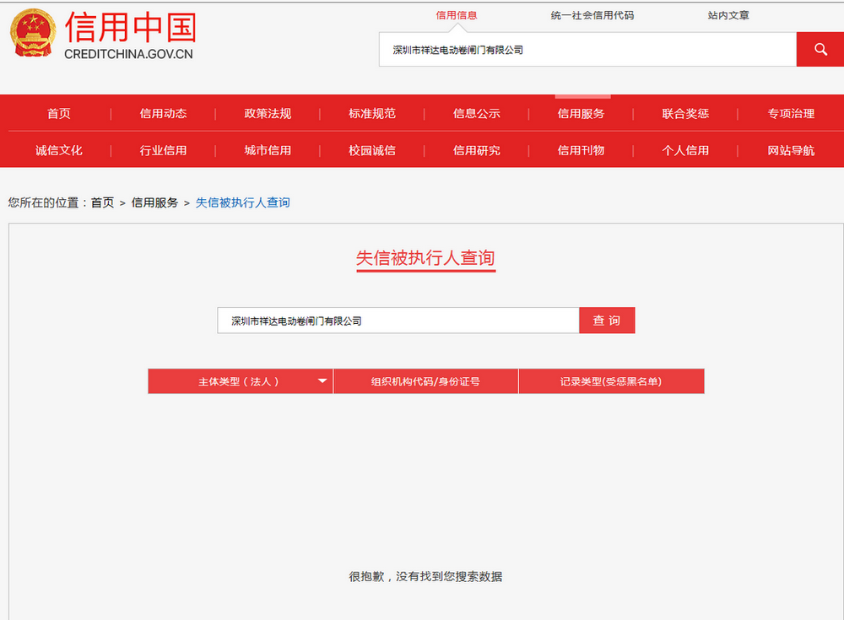Expand the 主体类型 dropdown arrow
This screenshot has width=844, height=620.
tap(322, 381)
